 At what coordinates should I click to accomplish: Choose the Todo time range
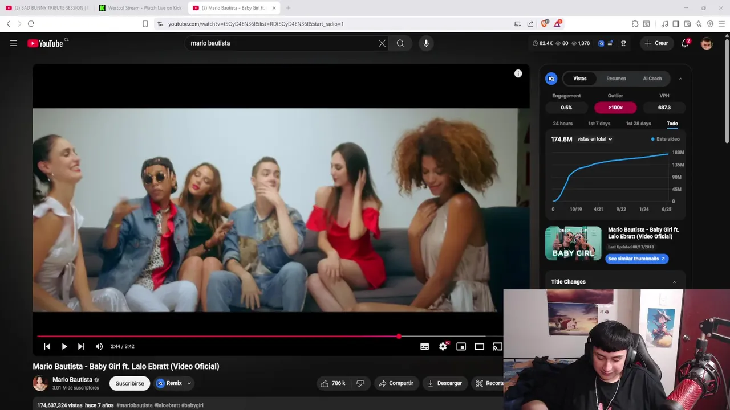672,124
